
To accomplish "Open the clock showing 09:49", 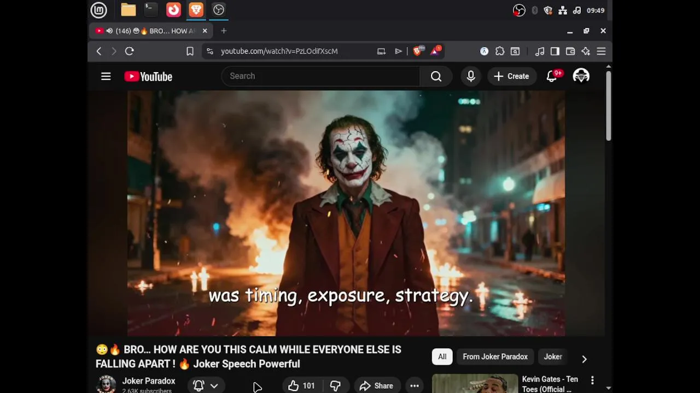I will (596, 10).
